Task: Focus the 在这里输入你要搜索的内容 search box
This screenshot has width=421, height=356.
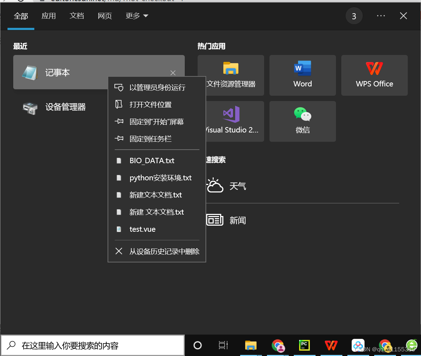Action: coord(93,345)
